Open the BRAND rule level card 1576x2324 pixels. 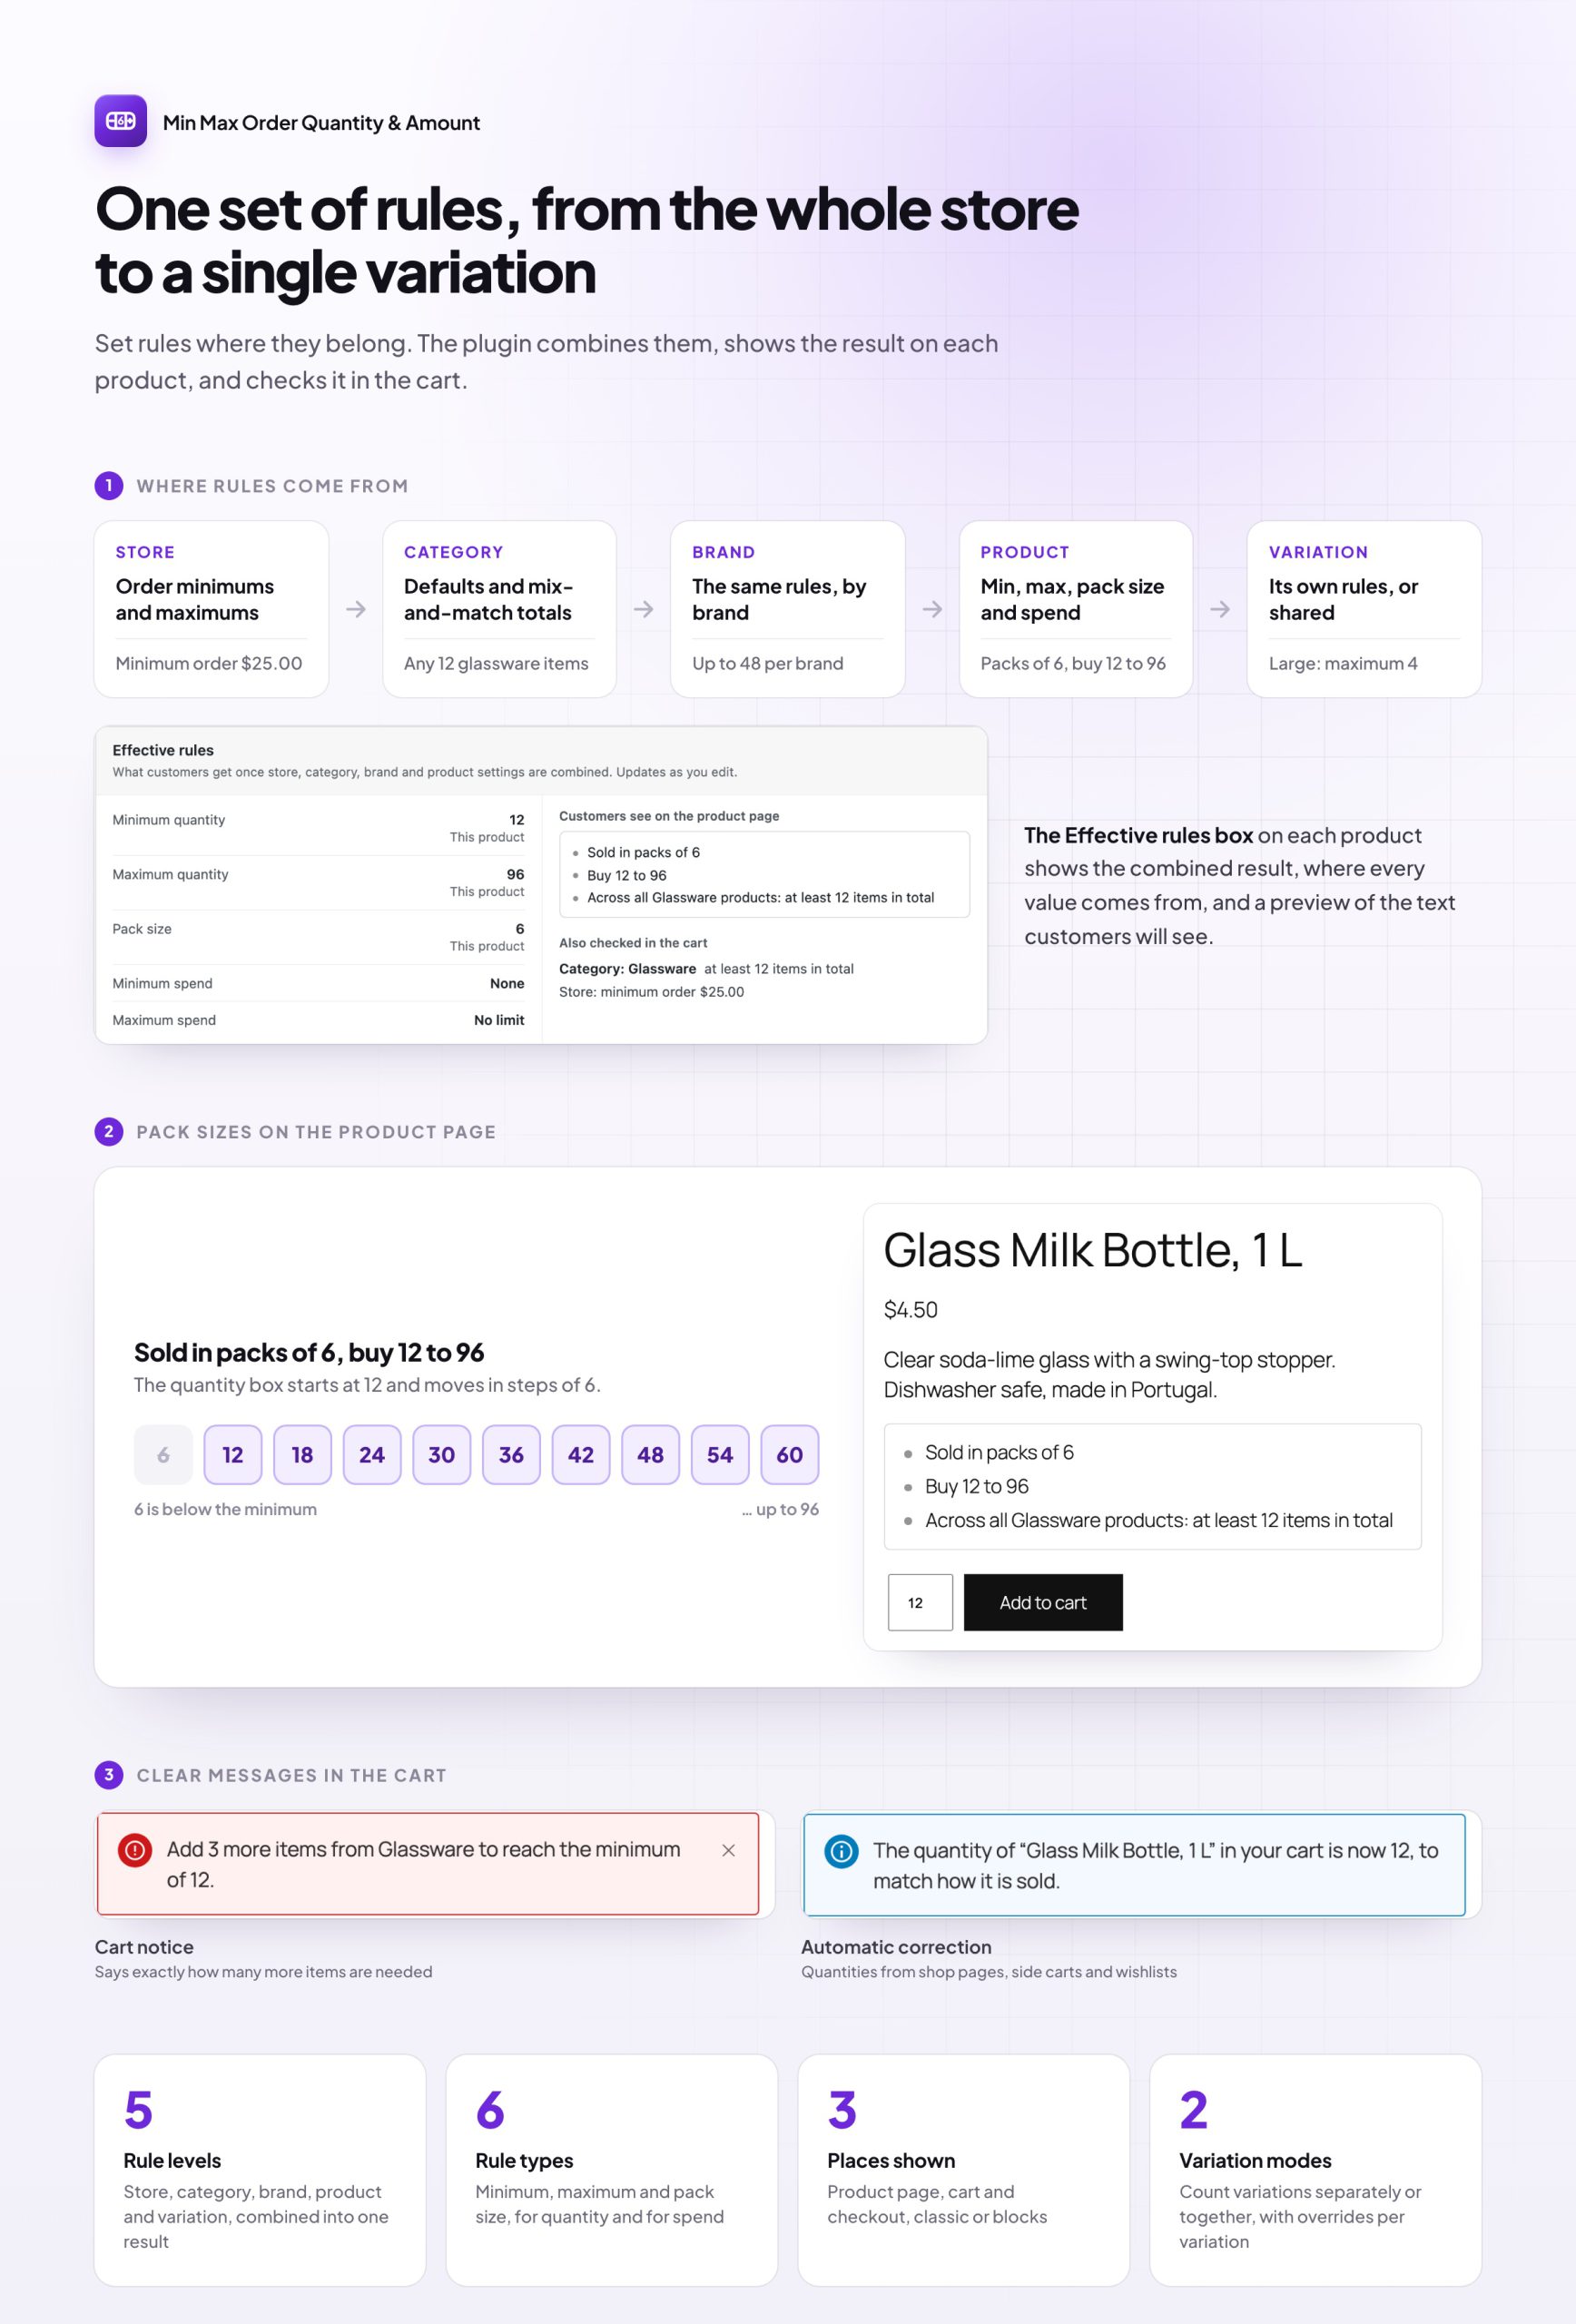point(787,608)
